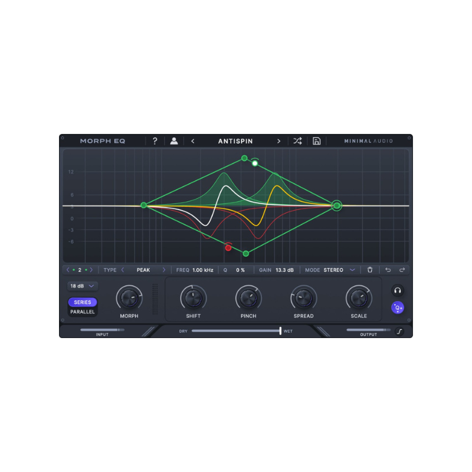The image size is (472, 472).
Task: Select the SERIES routing mode
Action: [x=83, y=301]
